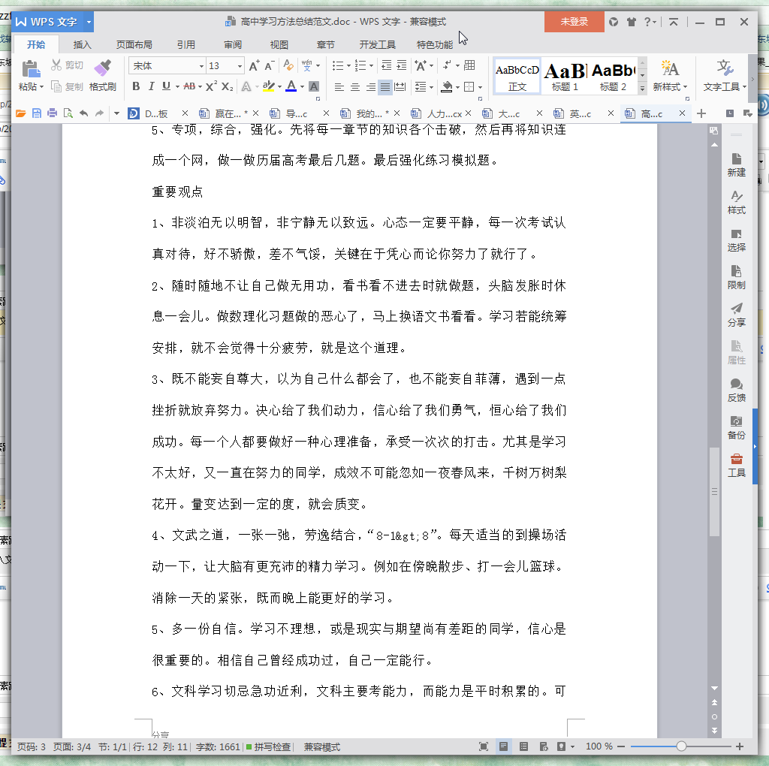Open Backup (备份) in right sidebar

coord(736,427)
